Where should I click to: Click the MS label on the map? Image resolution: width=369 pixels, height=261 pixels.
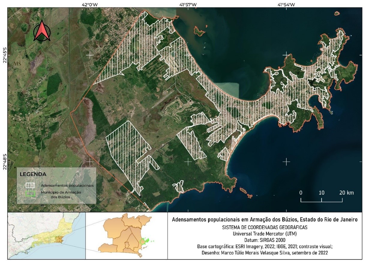click(17, 64)
